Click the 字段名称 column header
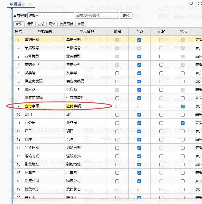Viewport: 202px width, 204px height. pos(44,31)
